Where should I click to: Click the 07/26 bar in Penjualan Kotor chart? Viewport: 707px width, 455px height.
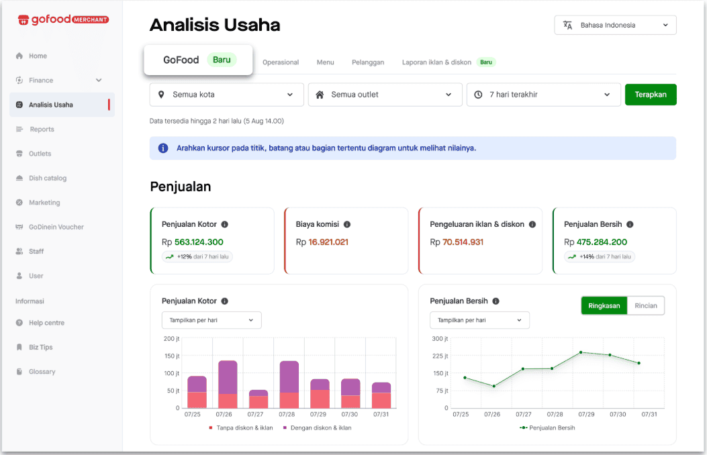pos(228,385)
